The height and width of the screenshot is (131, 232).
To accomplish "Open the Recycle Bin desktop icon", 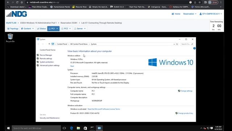I will point(10,38).
